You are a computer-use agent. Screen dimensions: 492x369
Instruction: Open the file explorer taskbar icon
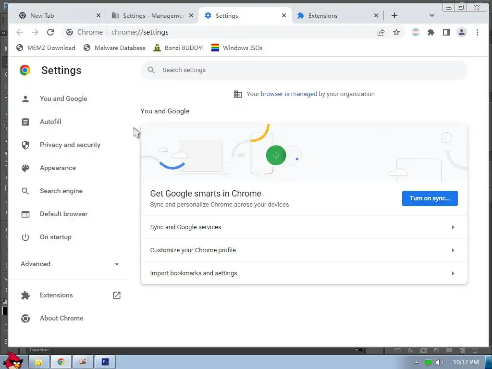point(39,362)
